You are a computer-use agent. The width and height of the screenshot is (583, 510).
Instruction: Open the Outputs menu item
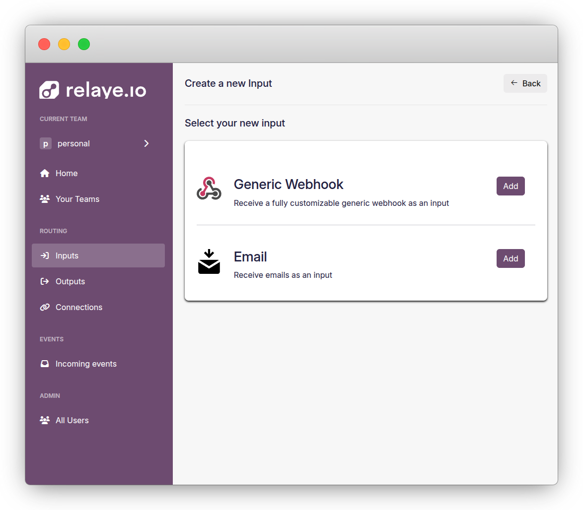[x=70, y=281]
